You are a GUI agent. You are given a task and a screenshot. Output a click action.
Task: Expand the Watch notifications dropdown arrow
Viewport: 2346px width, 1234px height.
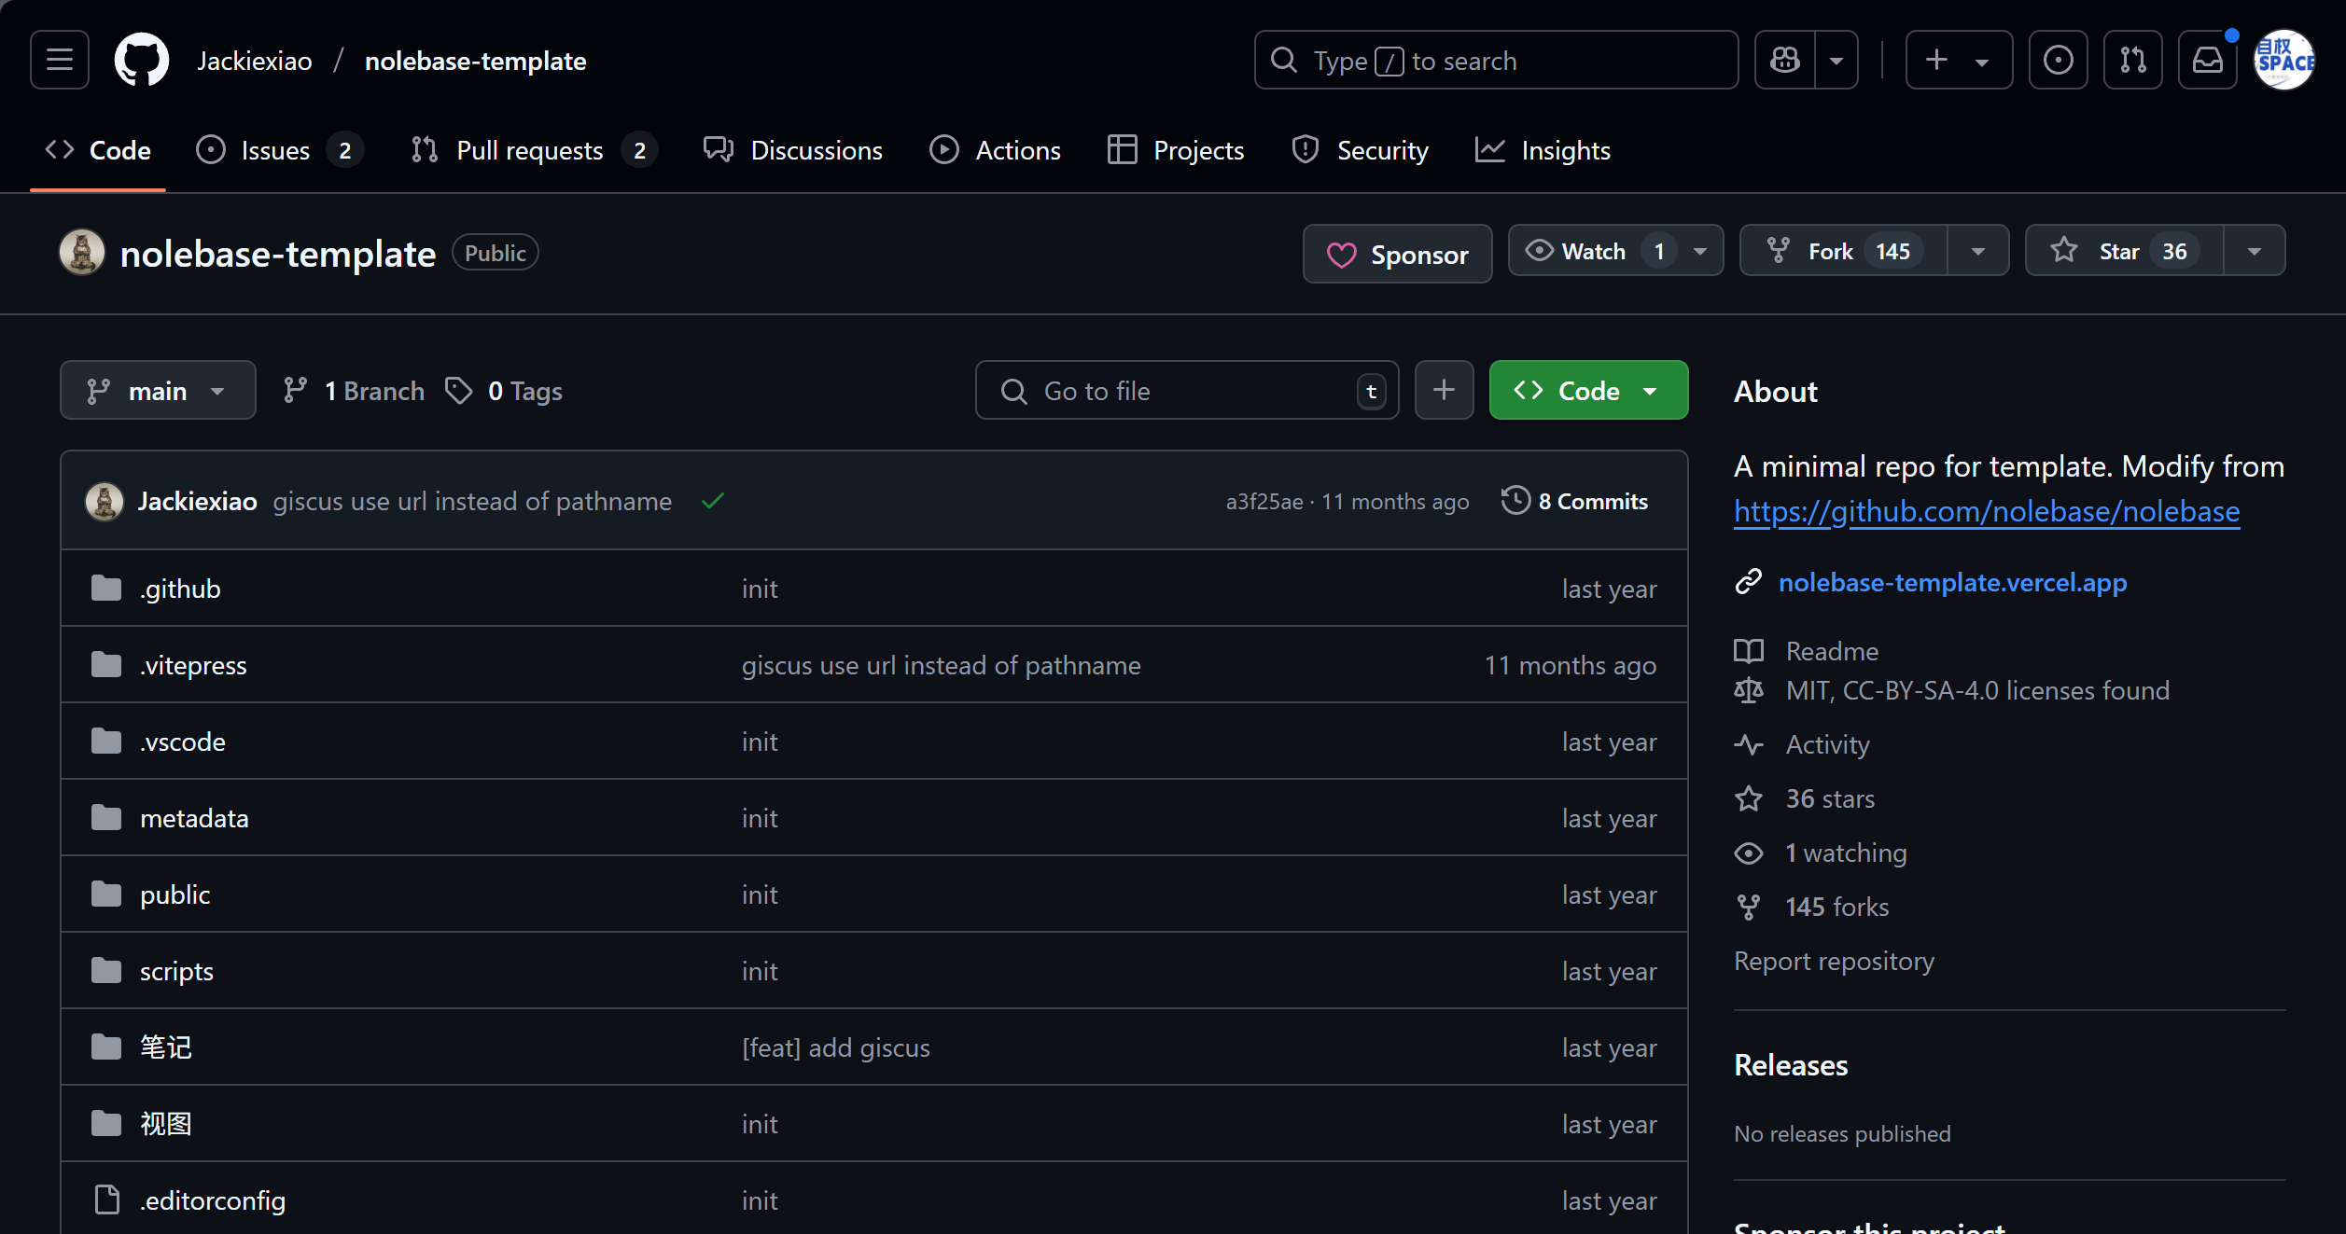coord(1700,251)
